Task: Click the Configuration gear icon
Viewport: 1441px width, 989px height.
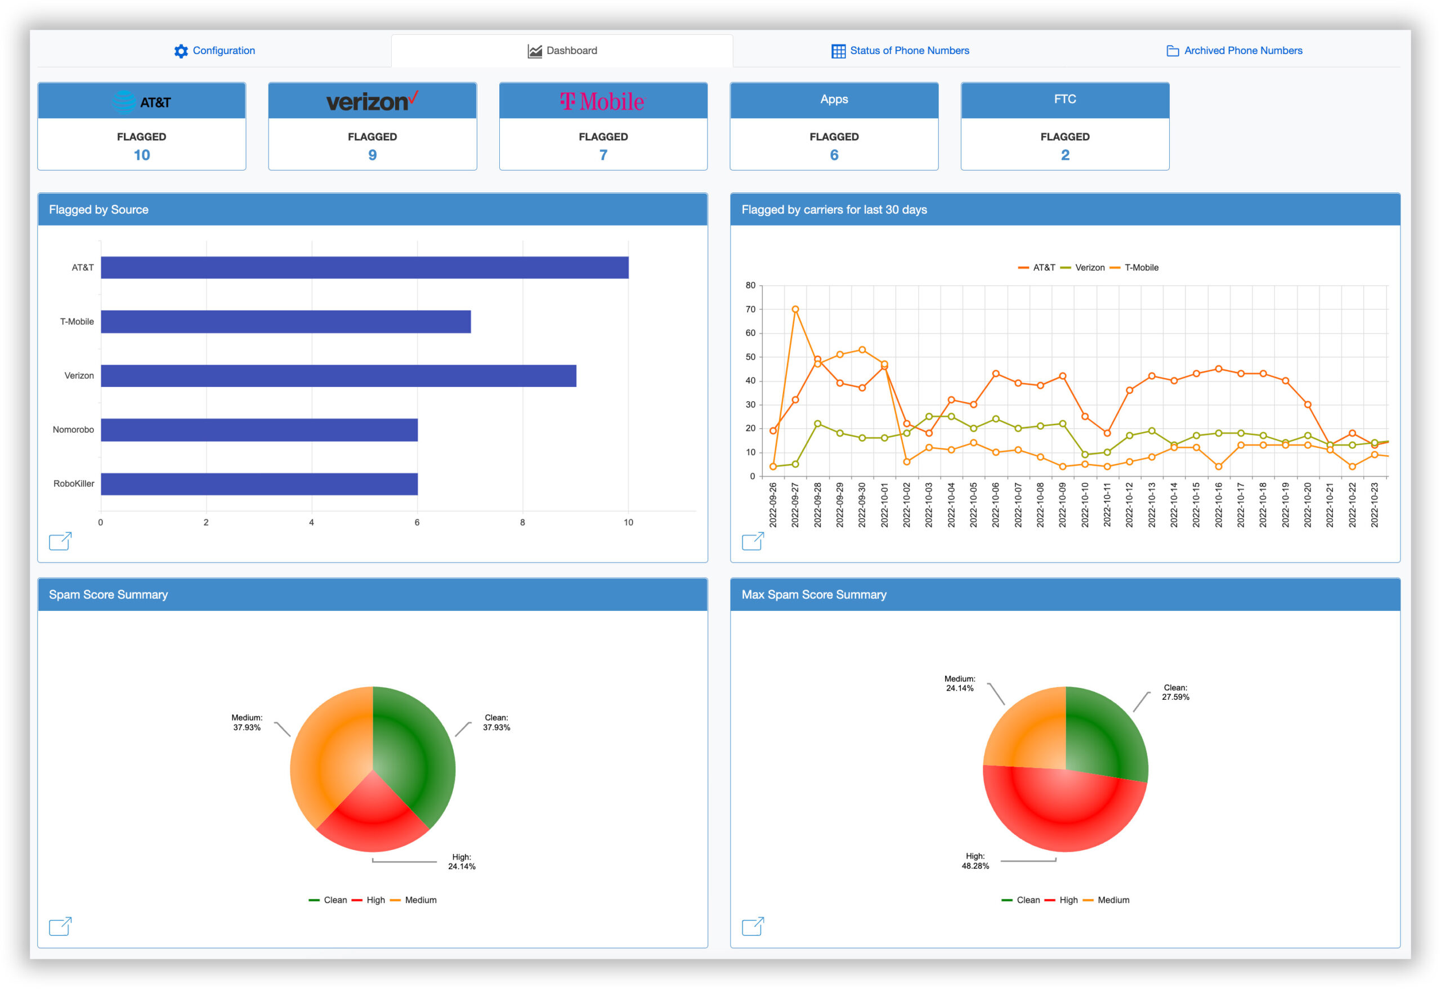Action: (x=181, y=51)
